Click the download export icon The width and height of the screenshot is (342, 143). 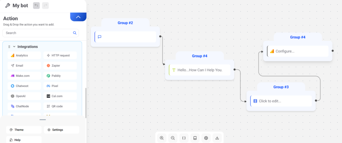tap(217, 138)
